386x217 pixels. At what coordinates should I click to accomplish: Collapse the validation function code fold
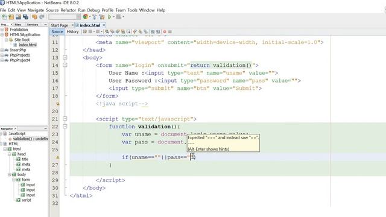coord(65,126)
